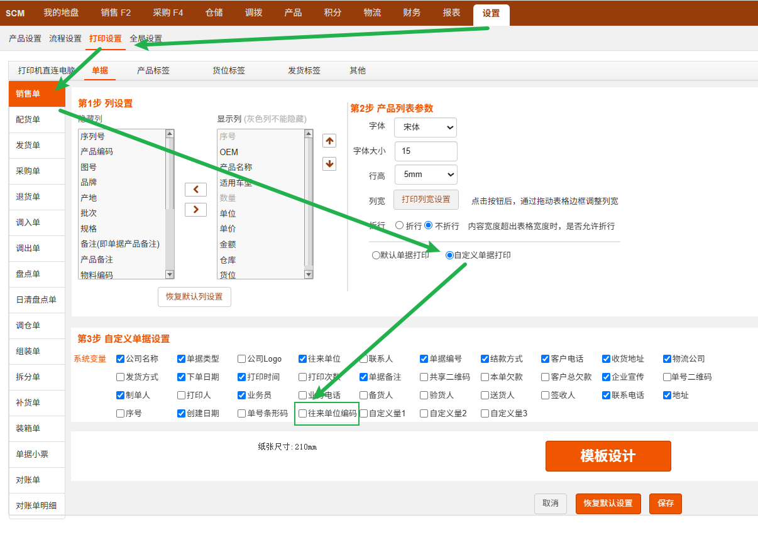Tick the 公司Logo checkbox

pyautogui.click(x=242, y=359)
